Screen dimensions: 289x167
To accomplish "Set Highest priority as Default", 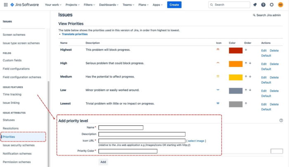I will pyautogui.click(x=266, y=56).
